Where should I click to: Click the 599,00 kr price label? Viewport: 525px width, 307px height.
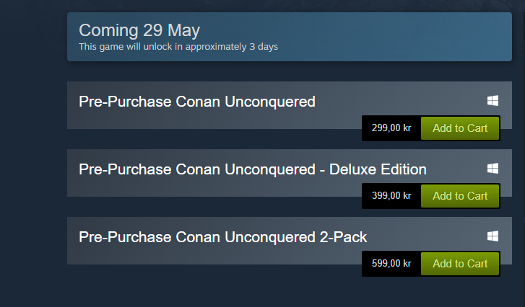pos(391,264)
